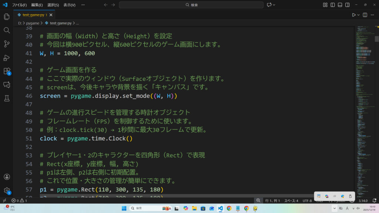Open the Source Control view

click(6, 44)
